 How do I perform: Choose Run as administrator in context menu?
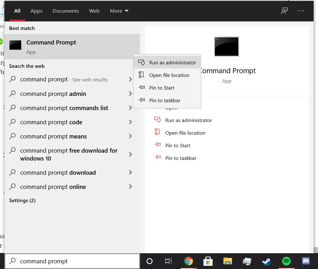(172, 62)
